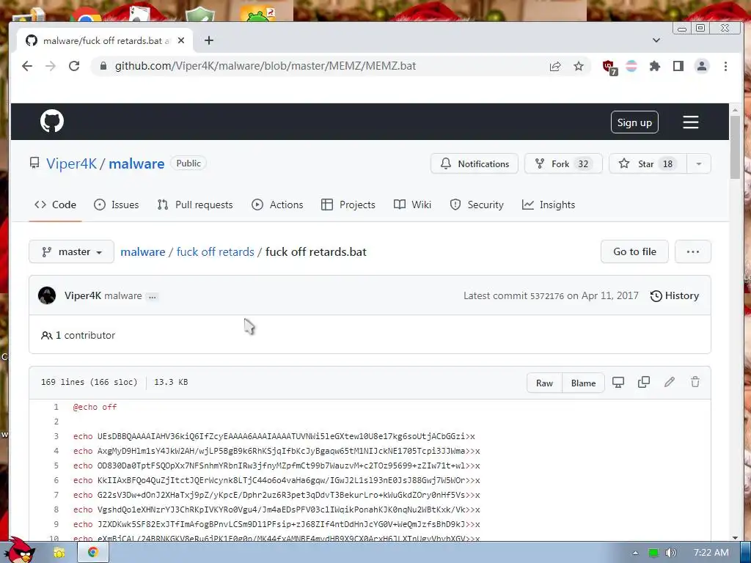Select the Code tab
The width and height of the screenshot is (751, 563).
55,205
